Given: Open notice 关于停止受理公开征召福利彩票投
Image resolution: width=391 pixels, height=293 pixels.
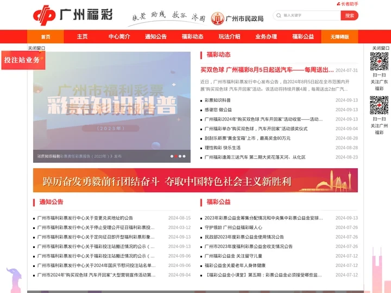Looking at the screenshot, I should (x=96, y=227).
